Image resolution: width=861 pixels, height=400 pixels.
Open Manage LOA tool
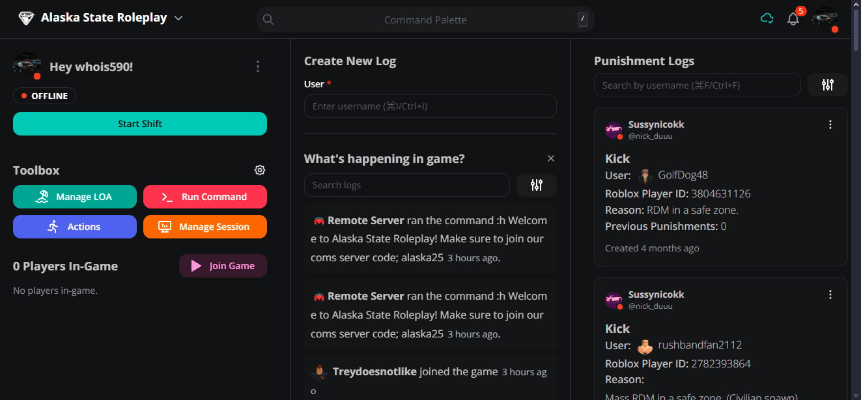click(75, 197)
